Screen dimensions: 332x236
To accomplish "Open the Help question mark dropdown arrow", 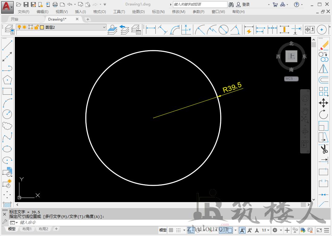I will 302,5.
